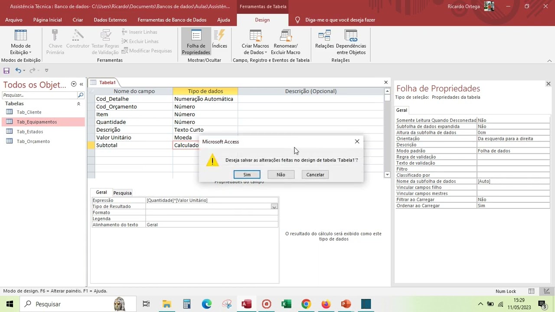Click the navigation search magnifier icon
555x312 pixels.
click(81, 95)
